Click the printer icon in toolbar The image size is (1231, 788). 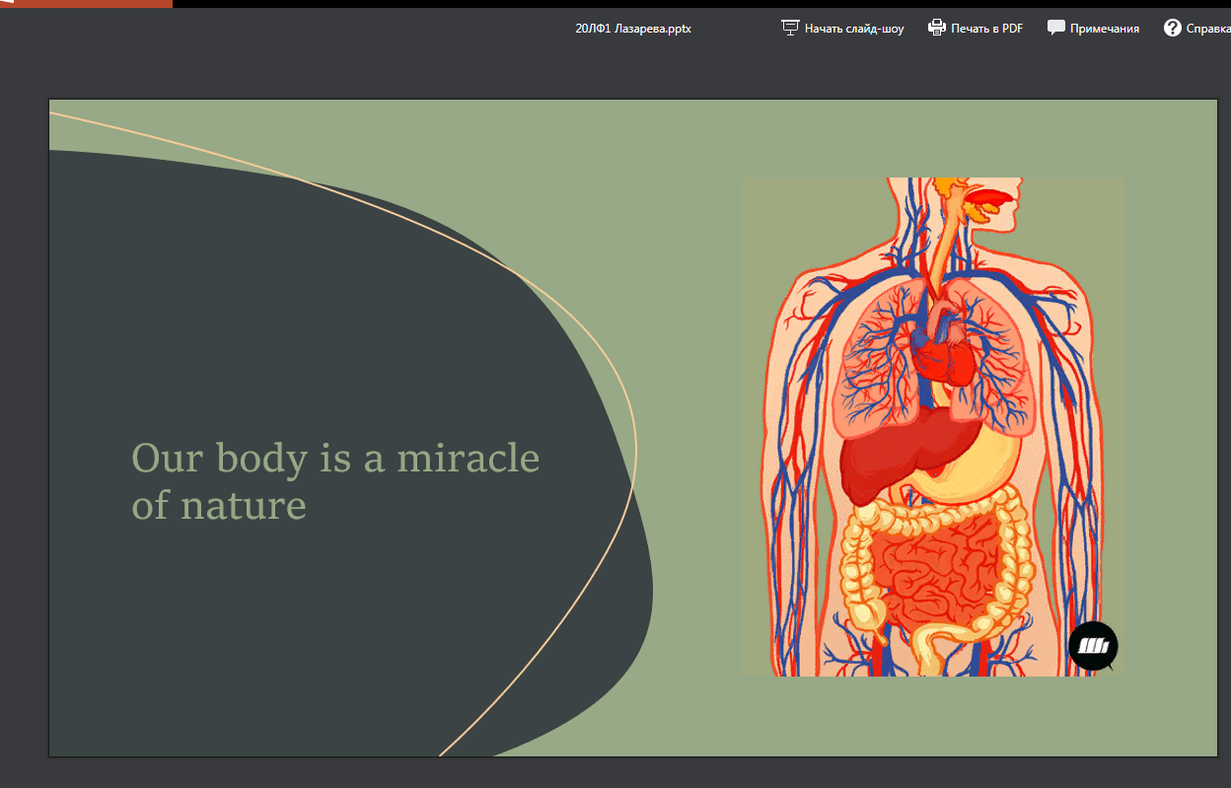(x=937, y=28)
